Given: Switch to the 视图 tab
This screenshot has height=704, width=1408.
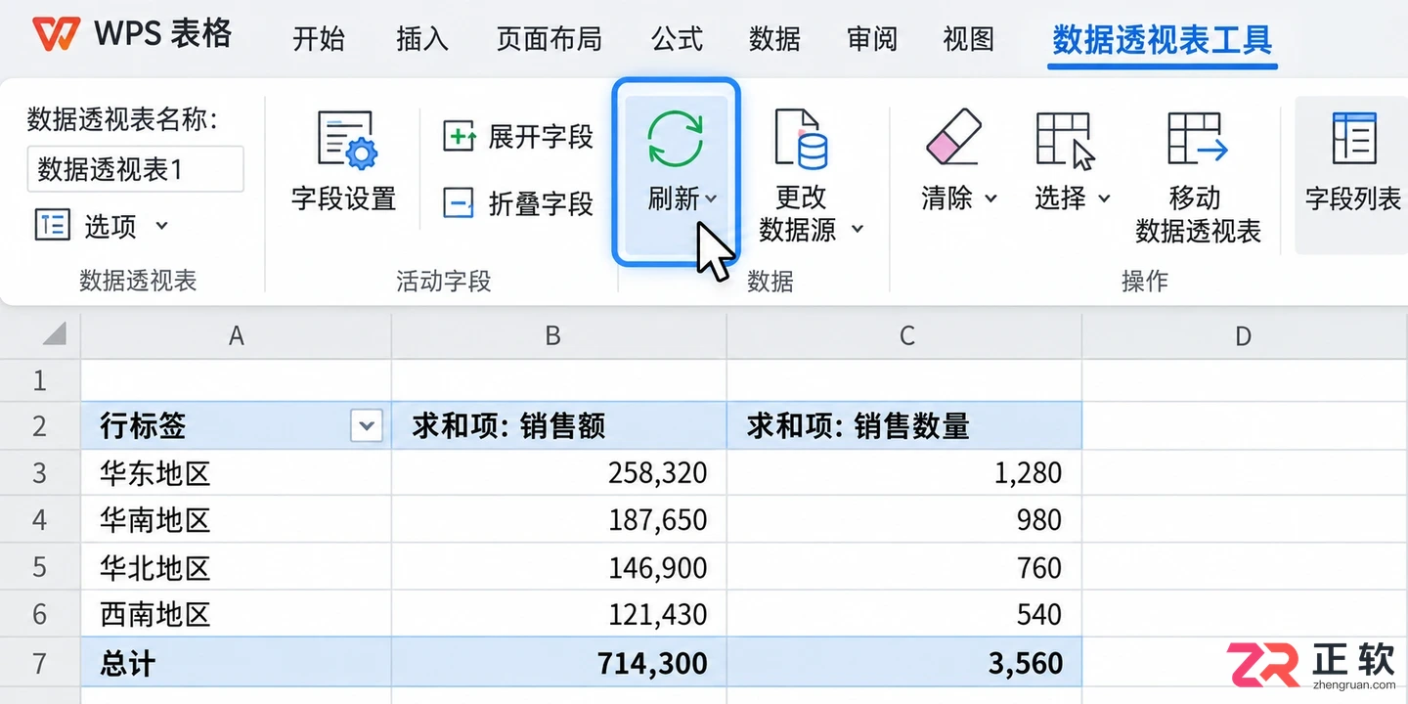Looking at the screenshot, I should 968,39.
